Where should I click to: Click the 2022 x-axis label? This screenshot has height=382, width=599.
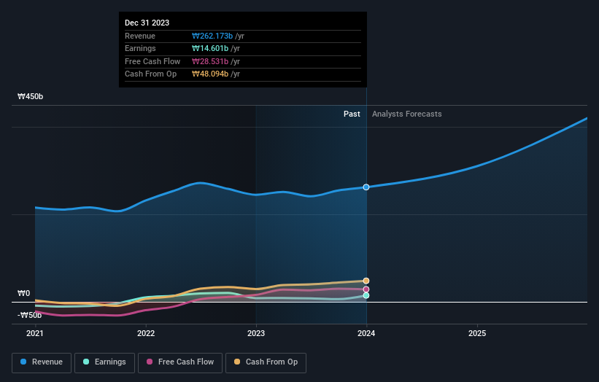tap(146, 334)
